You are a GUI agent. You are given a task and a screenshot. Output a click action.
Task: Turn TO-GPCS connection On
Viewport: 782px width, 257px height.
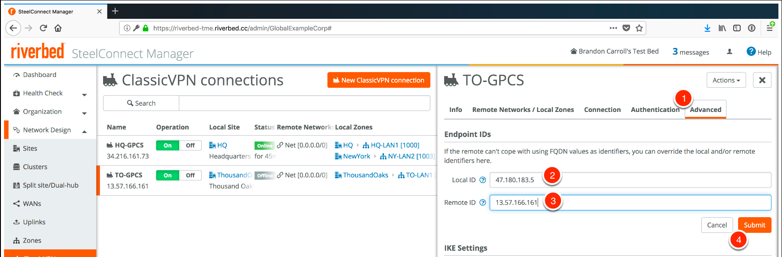168,175
